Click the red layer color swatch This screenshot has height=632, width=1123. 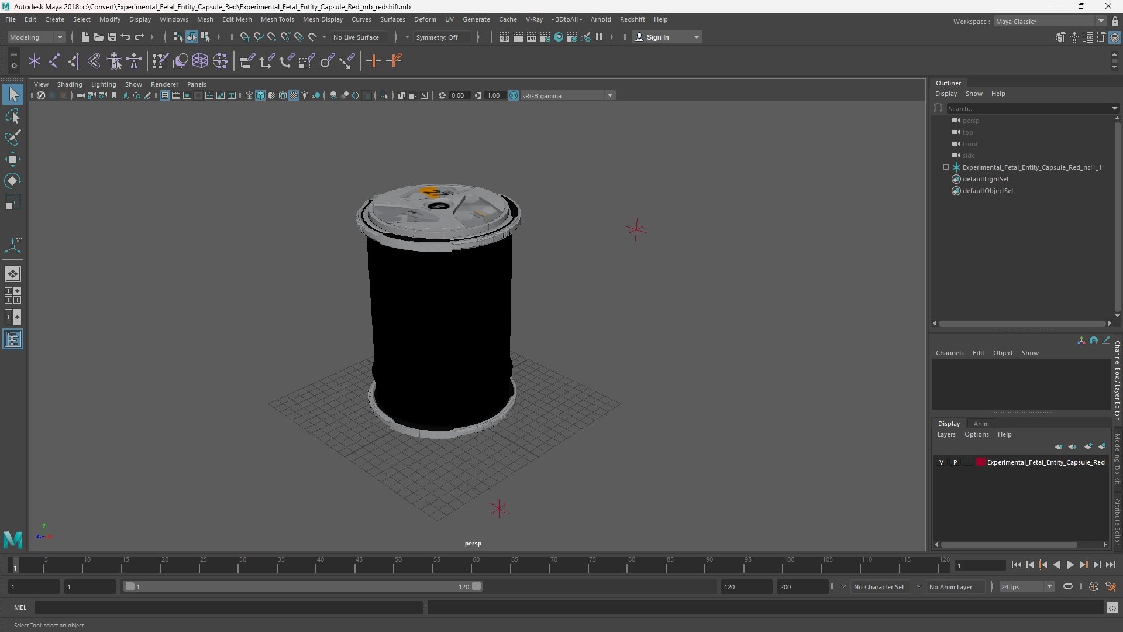[x=981, y=462]
